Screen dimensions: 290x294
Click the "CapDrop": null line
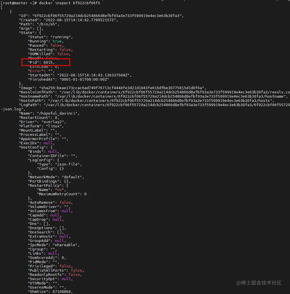46,220
